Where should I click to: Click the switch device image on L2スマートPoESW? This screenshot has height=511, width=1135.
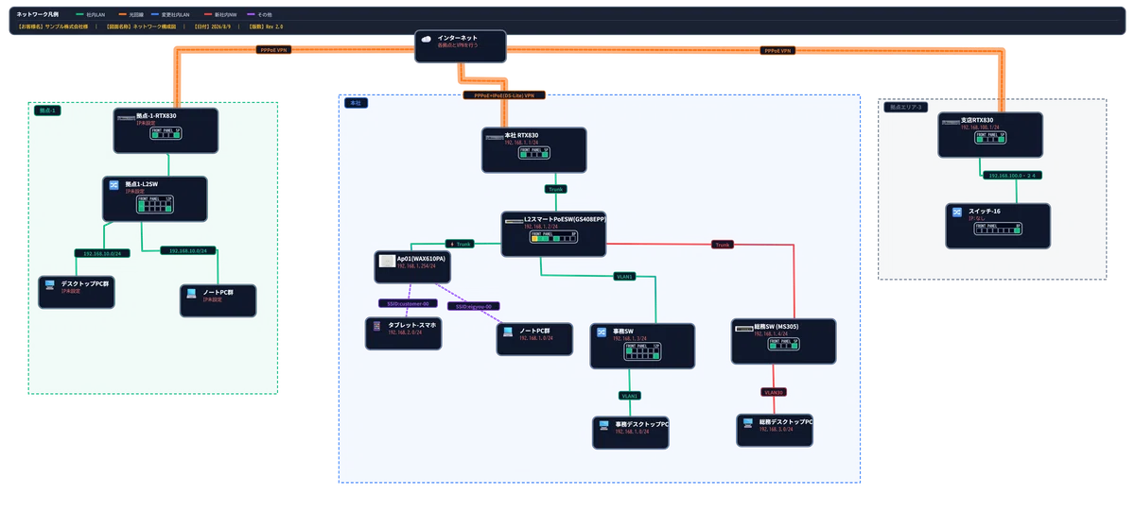click(x=513, y=221)
